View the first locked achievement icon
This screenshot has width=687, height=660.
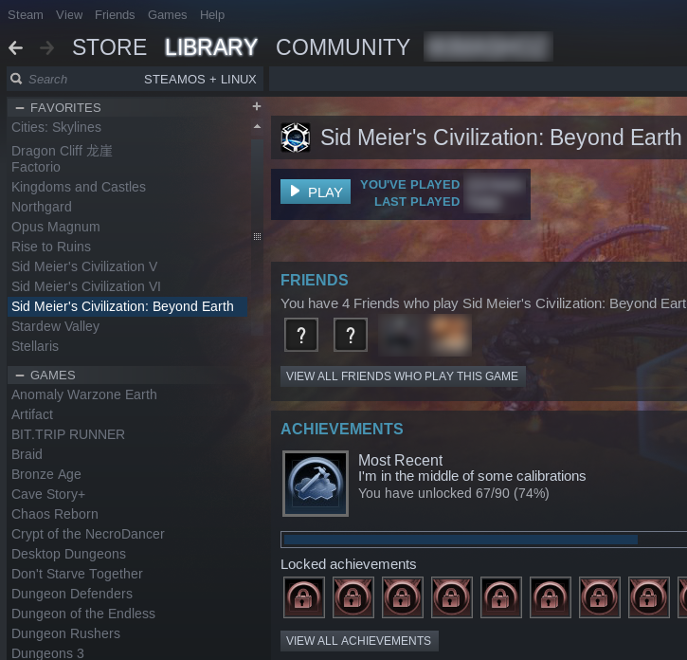click(x=304, y=597)
